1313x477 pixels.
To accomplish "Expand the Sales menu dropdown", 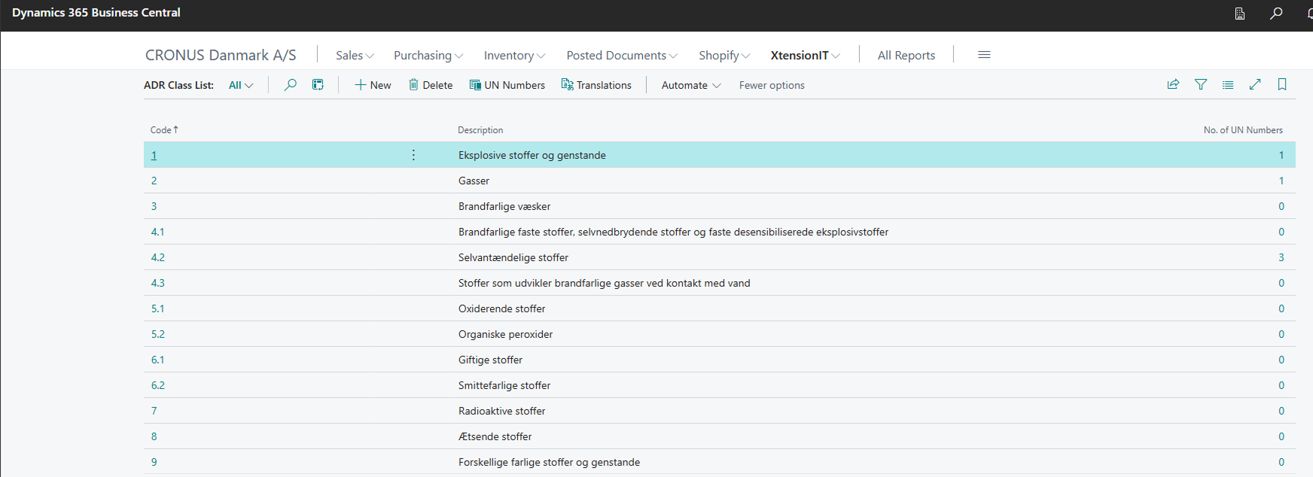I will (355, 56).
